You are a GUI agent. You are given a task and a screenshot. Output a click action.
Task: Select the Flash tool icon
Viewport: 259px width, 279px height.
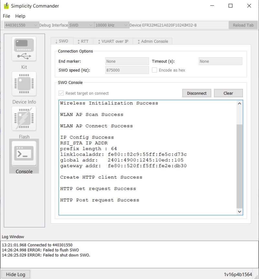tap(24, 119)
